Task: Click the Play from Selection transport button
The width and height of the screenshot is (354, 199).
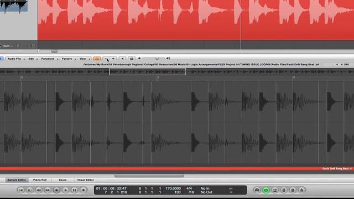Action: click(x=29, y=190)
